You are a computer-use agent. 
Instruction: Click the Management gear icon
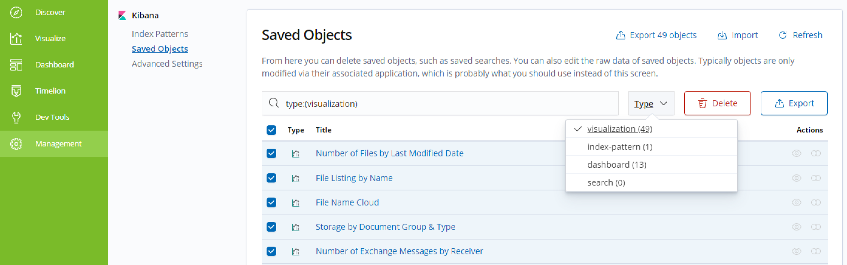[16, 144]
